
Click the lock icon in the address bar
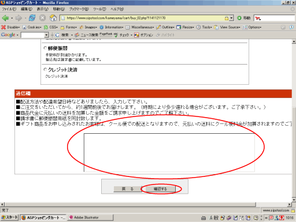pyautogui.click(x=227, y=18)
